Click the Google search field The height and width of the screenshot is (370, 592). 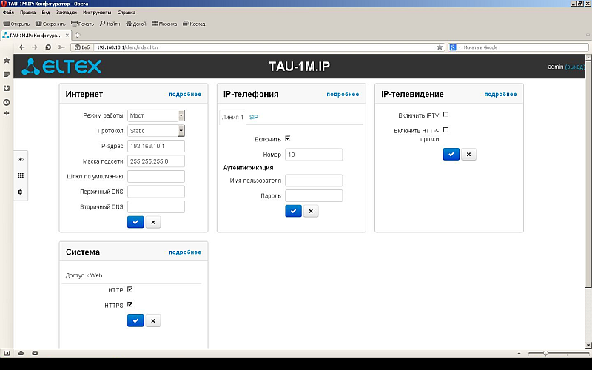pos(525,47)
